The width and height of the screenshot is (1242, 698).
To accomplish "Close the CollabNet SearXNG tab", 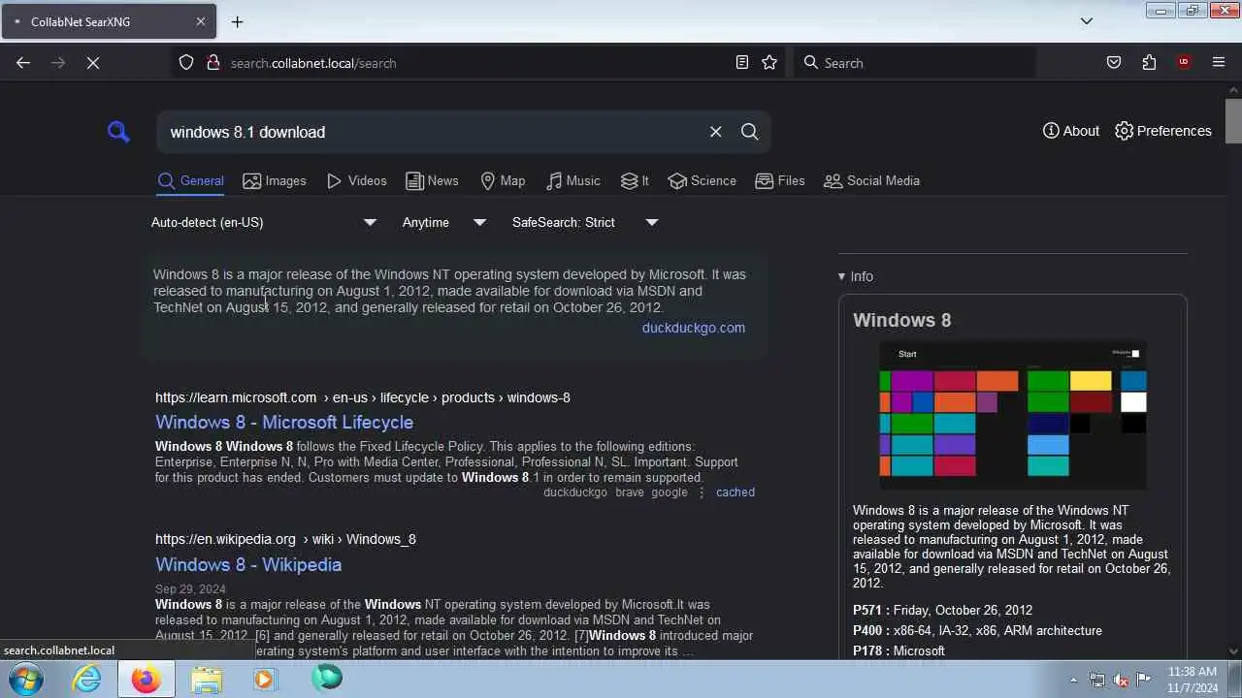I will click(201, 21).
